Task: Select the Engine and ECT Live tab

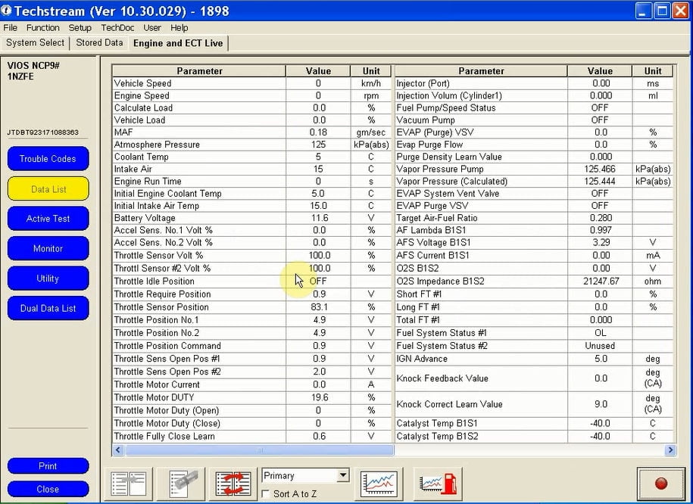Action: tap(178, 43)
